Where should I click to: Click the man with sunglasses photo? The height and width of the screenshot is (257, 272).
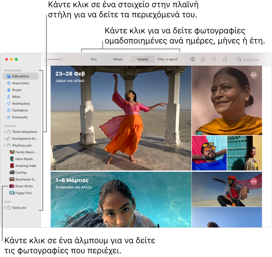point(209,153)
